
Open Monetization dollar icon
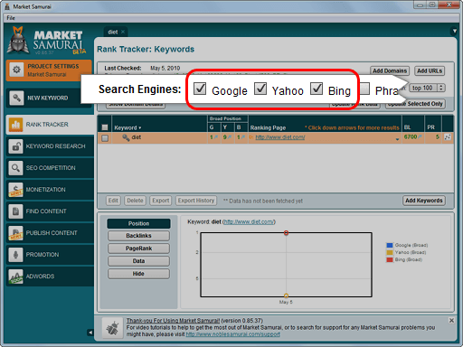[15, 190]
